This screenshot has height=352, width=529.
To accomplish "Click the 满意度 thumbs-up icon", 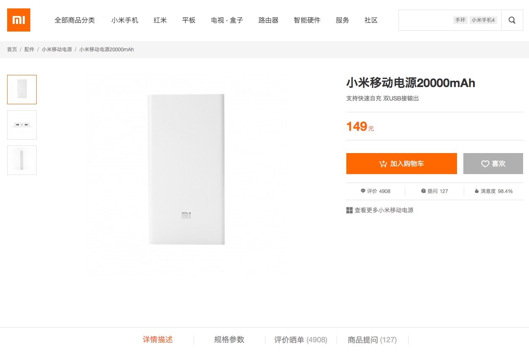I will (x=476, y=191).
